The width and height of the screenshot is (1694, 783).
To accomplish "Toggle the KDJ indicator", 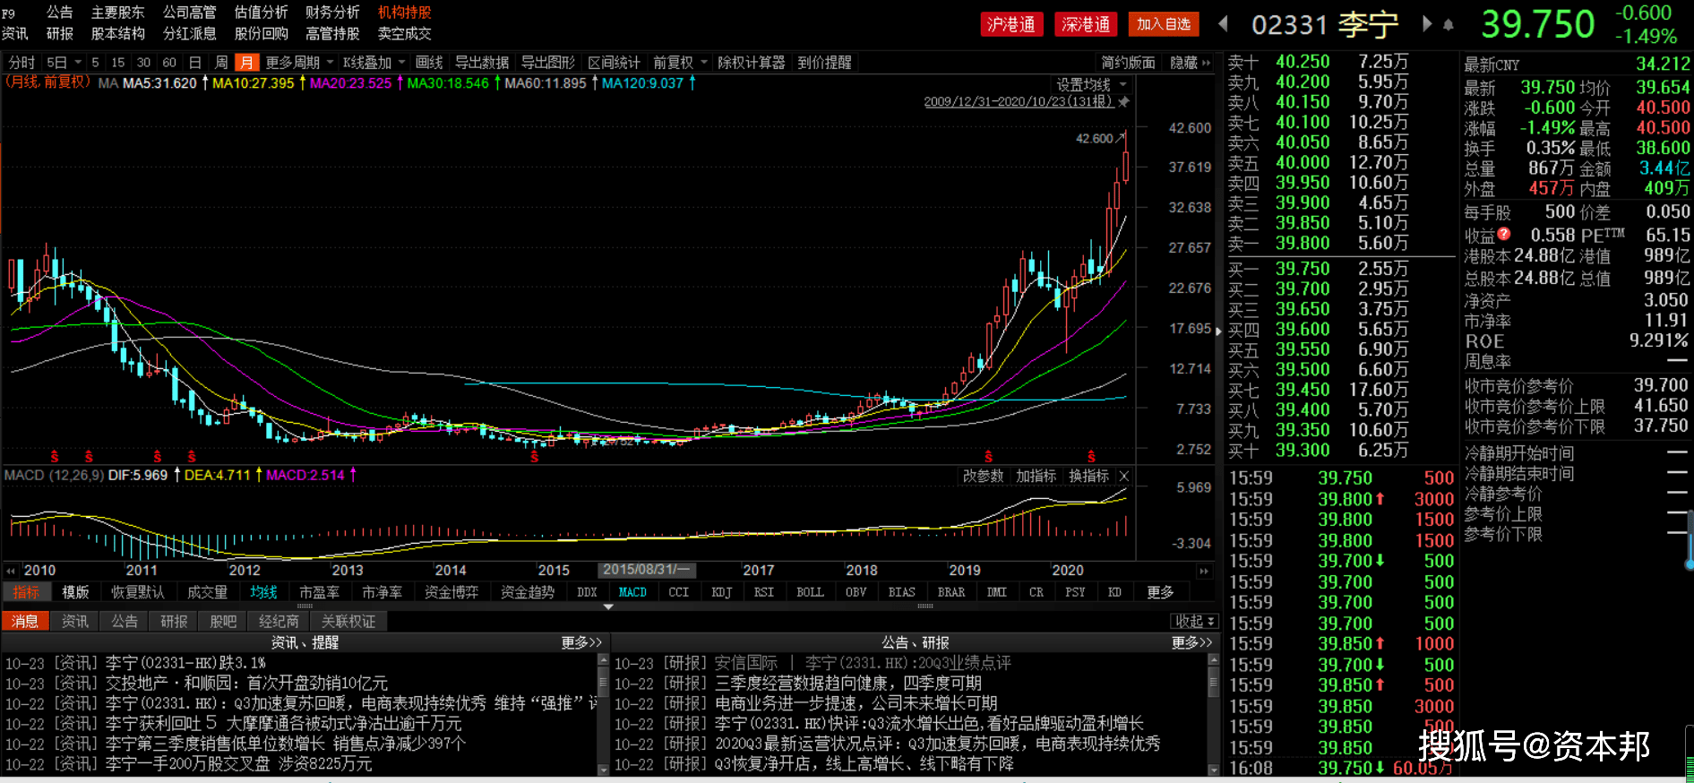I will pos(721,592).
